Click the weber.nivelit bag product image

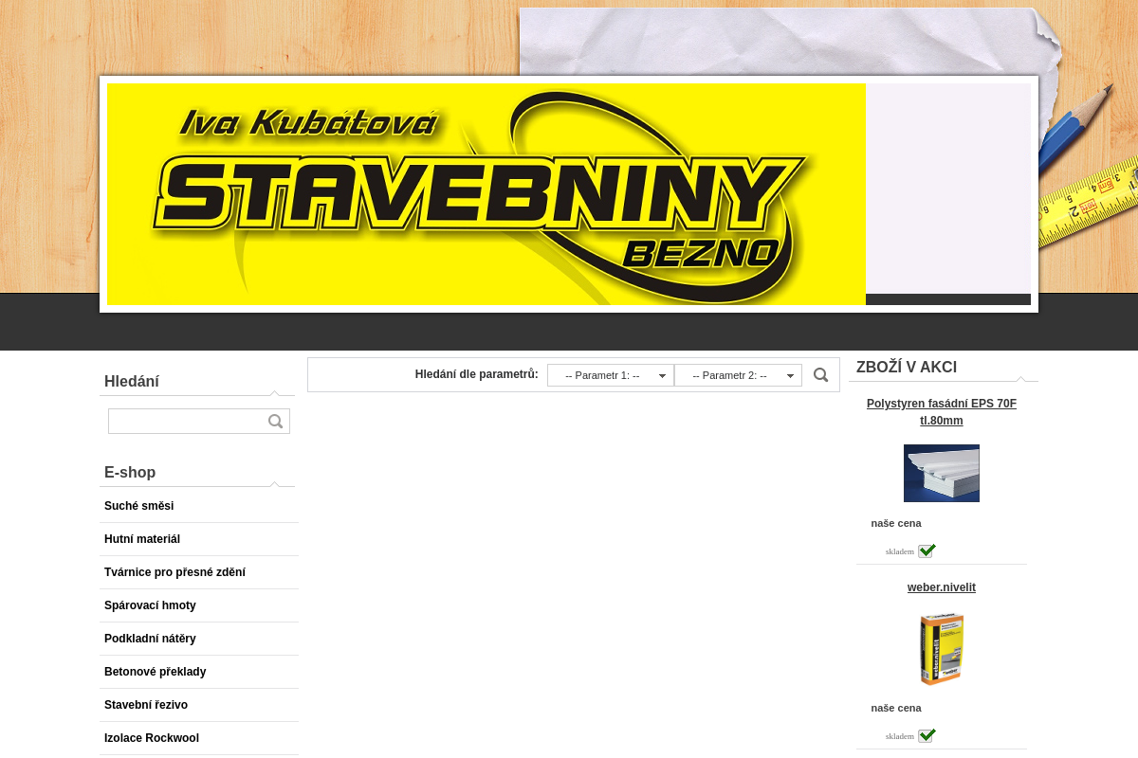point(941,648)
